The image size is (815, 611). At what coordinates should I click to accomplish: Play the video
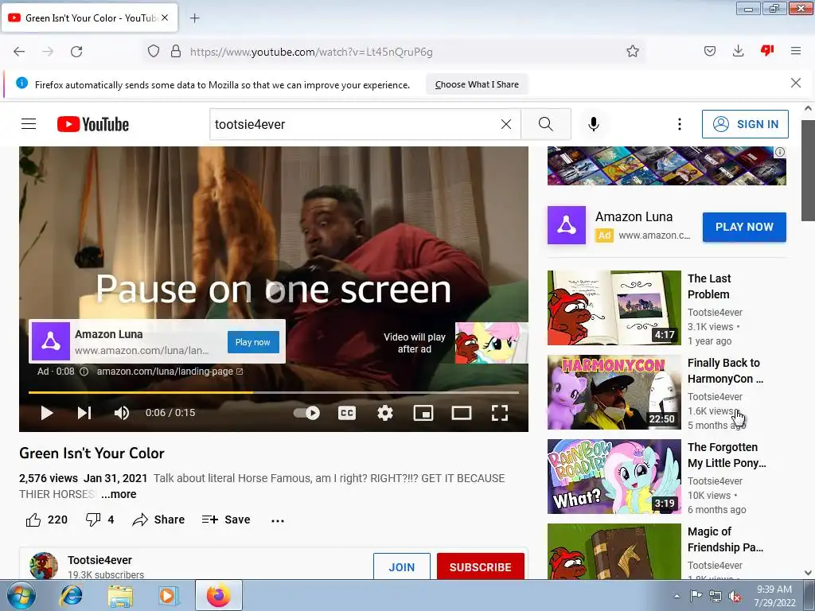47,413
